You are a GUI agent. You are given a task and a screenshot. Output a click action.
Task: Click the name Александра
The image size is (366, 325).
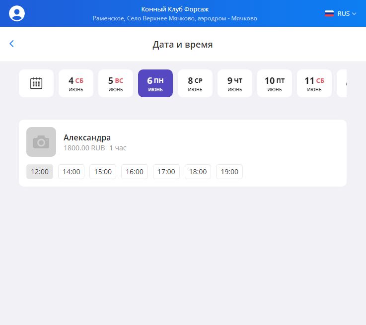(87, 138)
